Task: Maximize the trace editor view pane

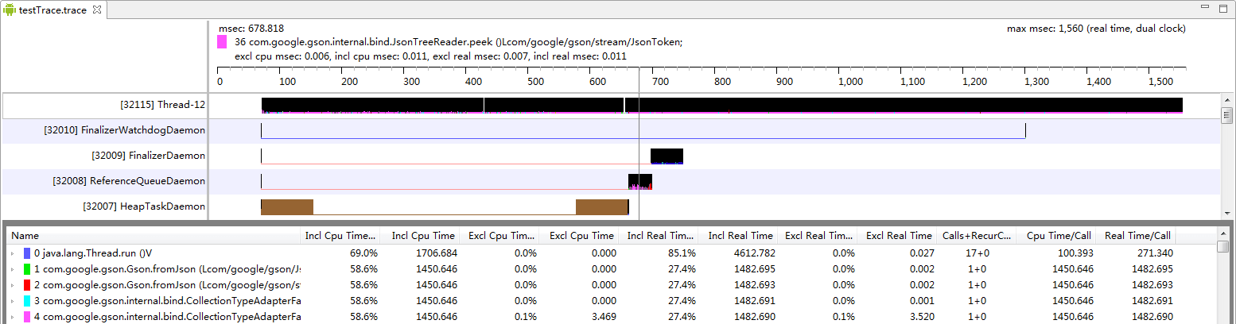Action: [1224, 7]
